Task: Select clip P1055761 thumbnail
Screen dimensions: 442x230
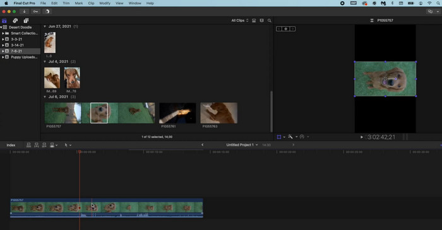Action: pyautogui.click(x=177, y=113)
